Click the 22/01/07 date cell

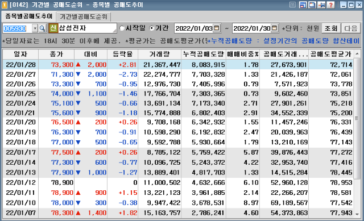(20, 212)
